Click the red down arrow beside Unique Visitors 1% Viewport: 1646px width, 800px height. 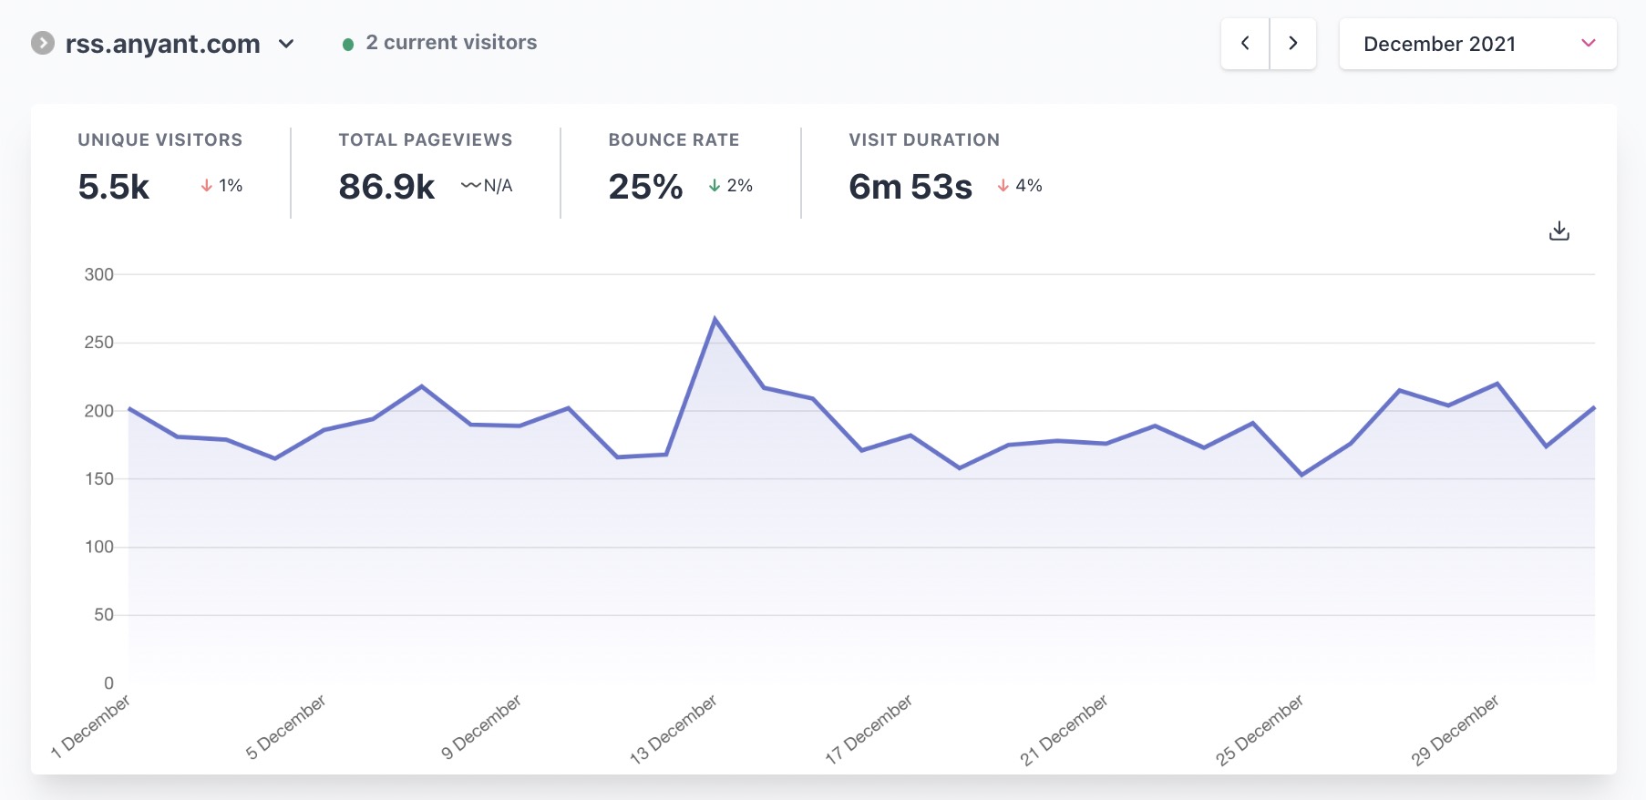[x=207, y=186]
